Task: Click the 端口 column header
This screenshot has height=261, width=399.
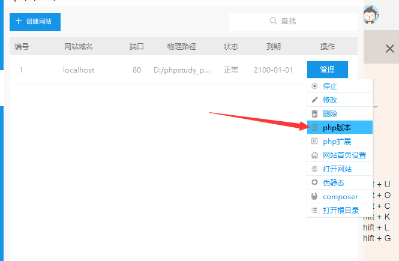Action: 137,47
